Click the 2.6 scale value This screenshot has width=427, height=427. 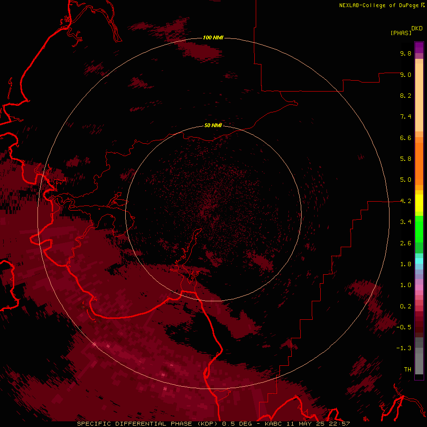pyautogui.click(x=406, y=243)
